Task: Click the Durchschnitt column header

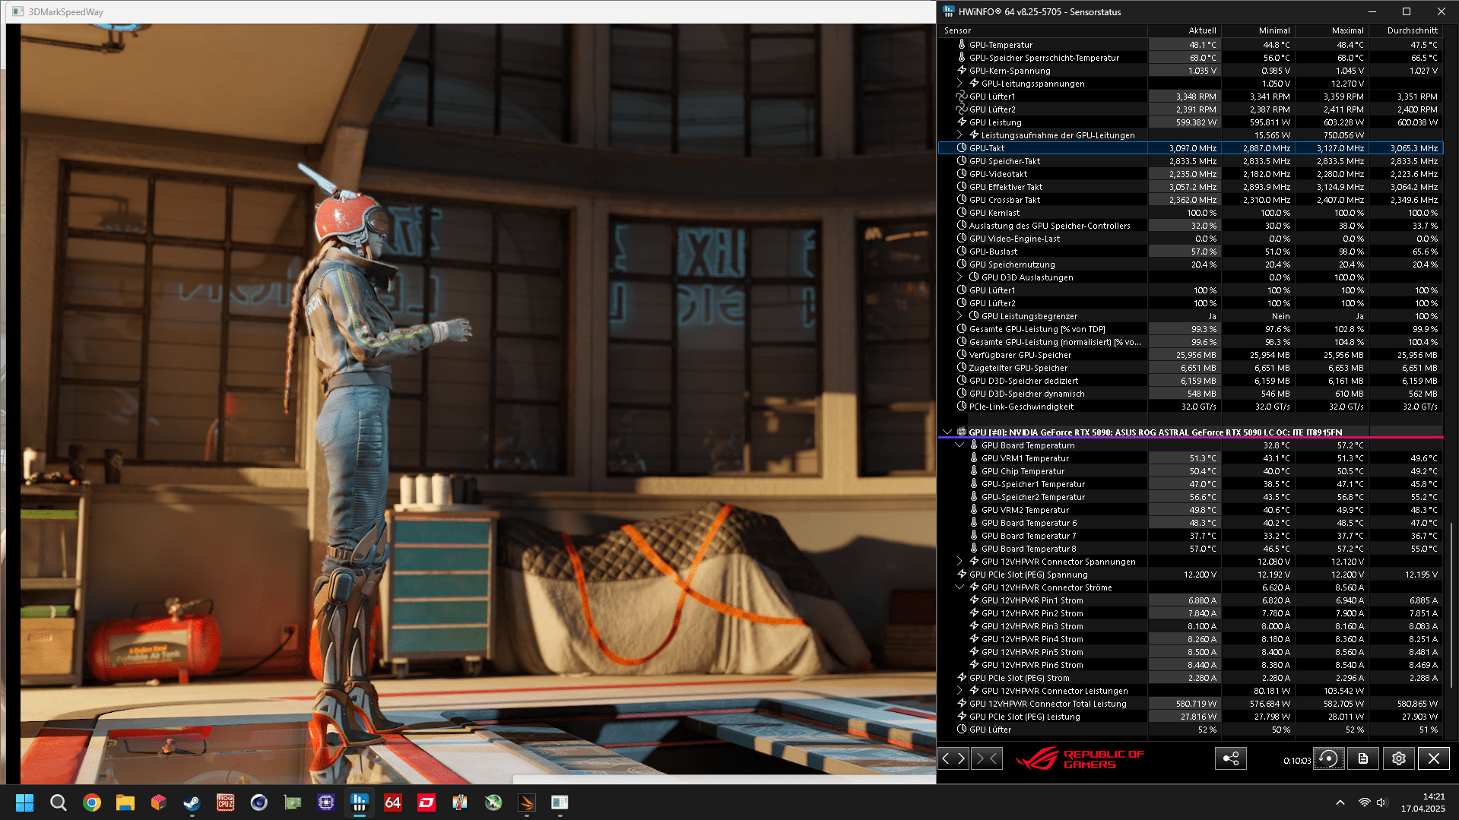Action: (x=1406, y=30)
